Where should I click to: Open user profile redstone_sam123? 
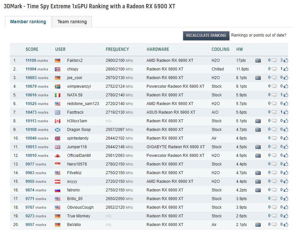(83, 104)
